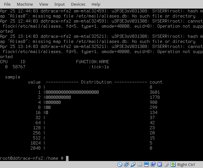This screenshot has height=168, width=203.
Task: Click the mouse integration status icon
Action: coord(167,165)
